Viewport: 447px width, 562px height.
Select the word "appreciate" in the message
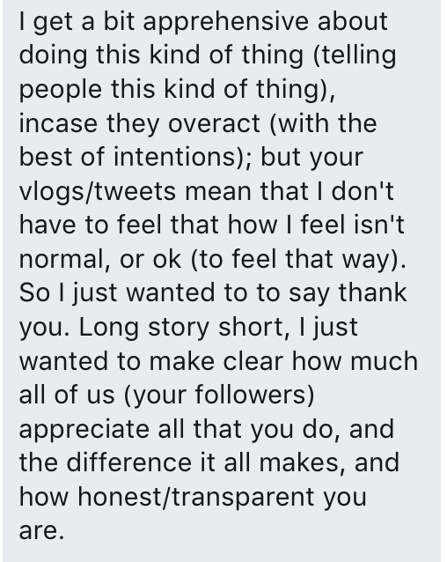click(x=84, y=431)
